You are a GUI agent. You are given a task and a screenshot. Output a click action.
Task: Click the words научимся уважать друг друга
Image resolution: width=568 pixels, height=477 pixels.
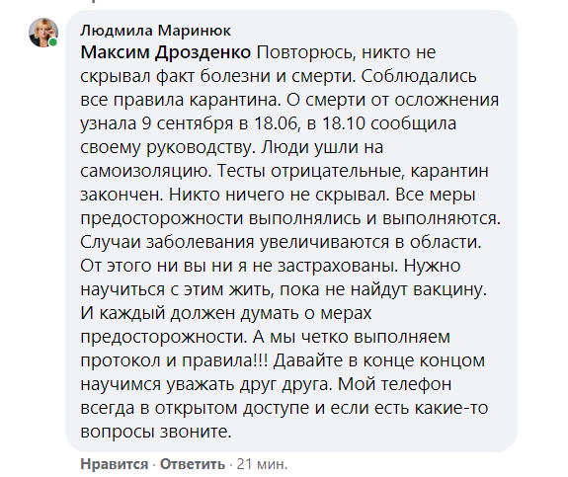[x=206, y=384]
